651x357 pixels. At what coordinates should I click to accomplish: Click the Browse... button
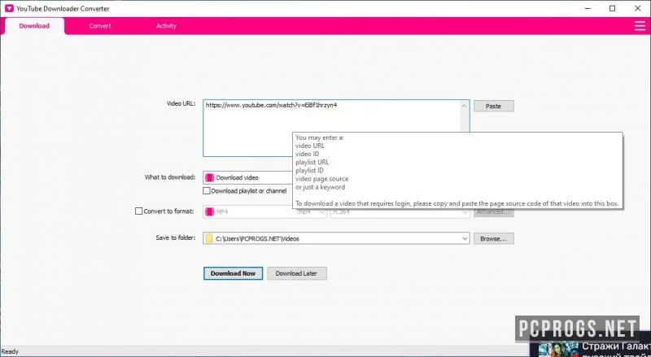click(494, 239)
